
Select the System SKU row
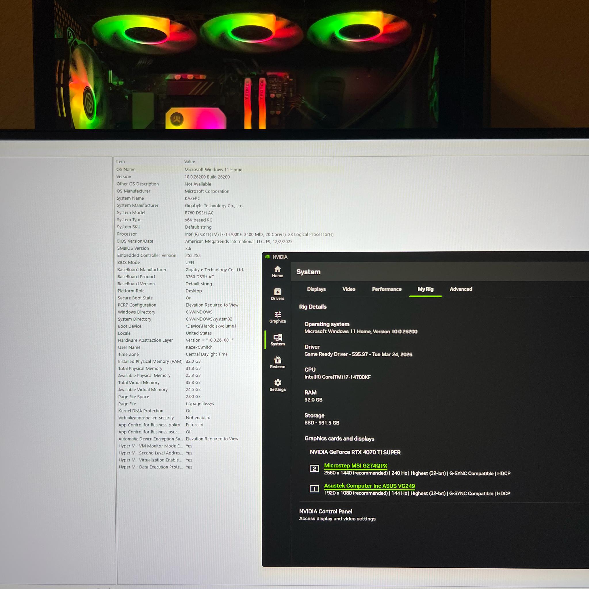[x=164, y=227]
